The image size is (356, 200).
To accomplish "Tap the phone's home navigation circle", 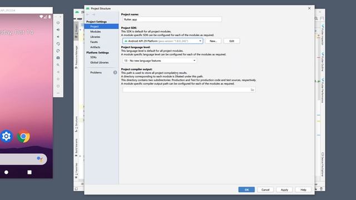I will (6, 172).
